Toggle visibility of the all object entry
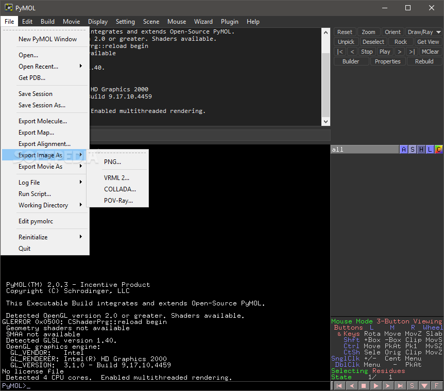This screenshot has width=444, height=391. [365, 150]
